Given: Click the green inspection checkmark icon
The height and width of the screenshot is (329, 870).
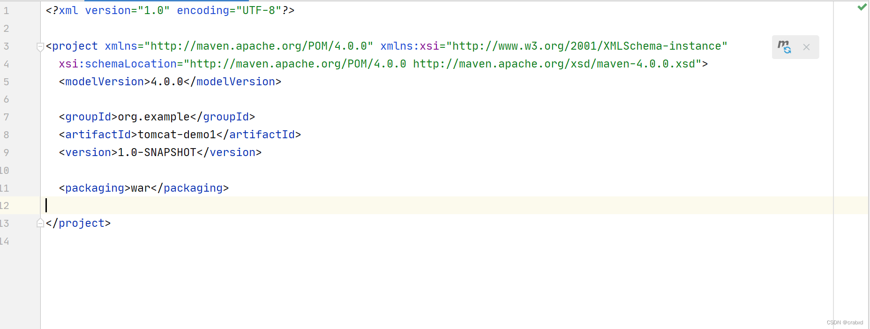Looking at the screenshot, I should 862,7.
